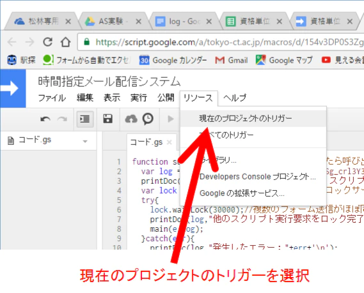Save the script with floppy disk icon
The image size is (364, 293).
click(x=107, y=119)
